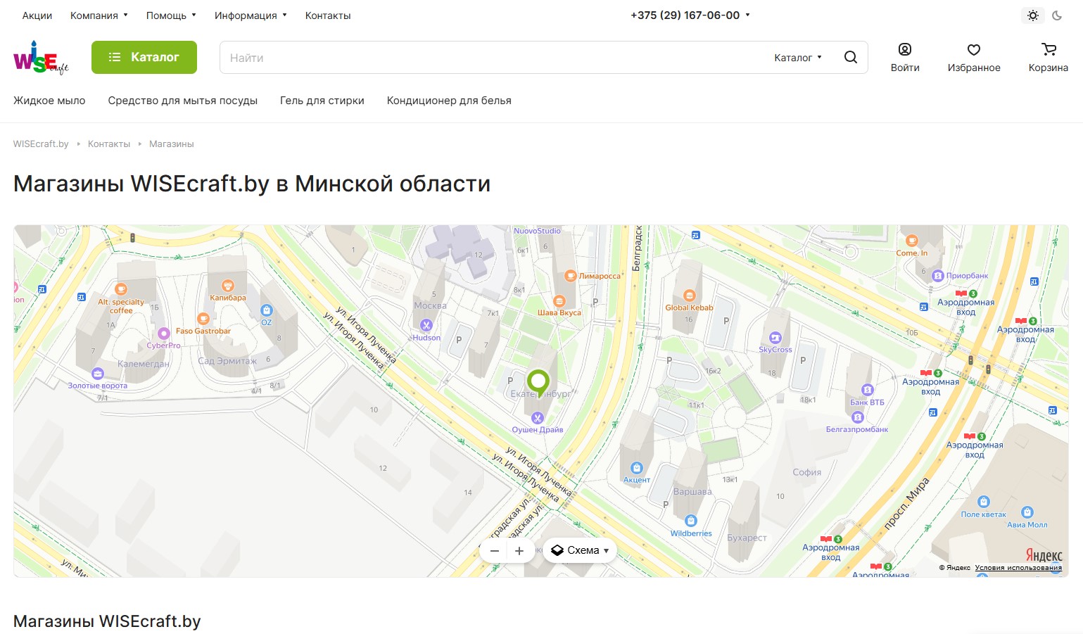
Task: Click Контакты breadcrumb link
Action: click(109, 144)
